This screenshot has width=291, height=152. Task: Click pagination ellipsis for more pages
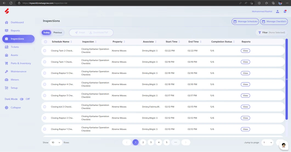pos(176,142)
